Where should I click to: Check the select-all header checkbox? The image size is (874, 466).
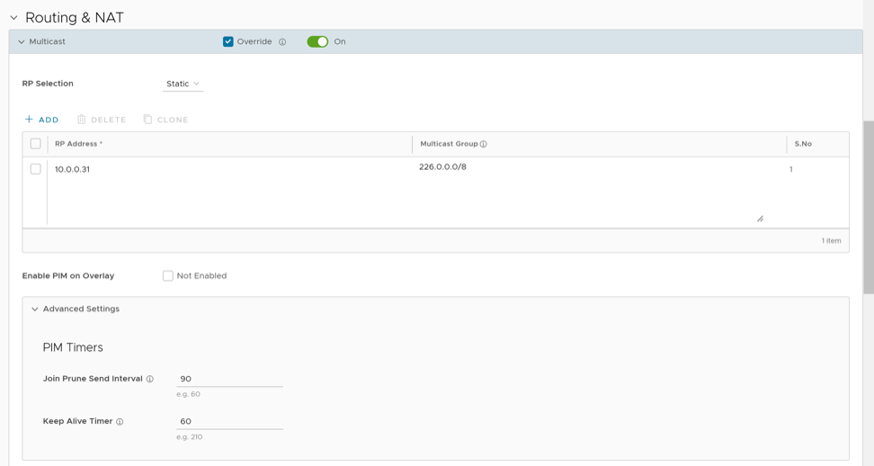tap(36, 144)
